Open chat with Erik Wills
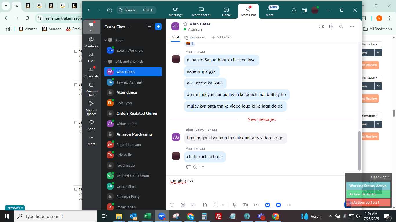 (x=133, y=155)
